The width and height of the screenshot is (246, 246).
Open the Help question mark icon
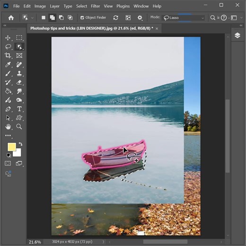(x=224, y=18)
